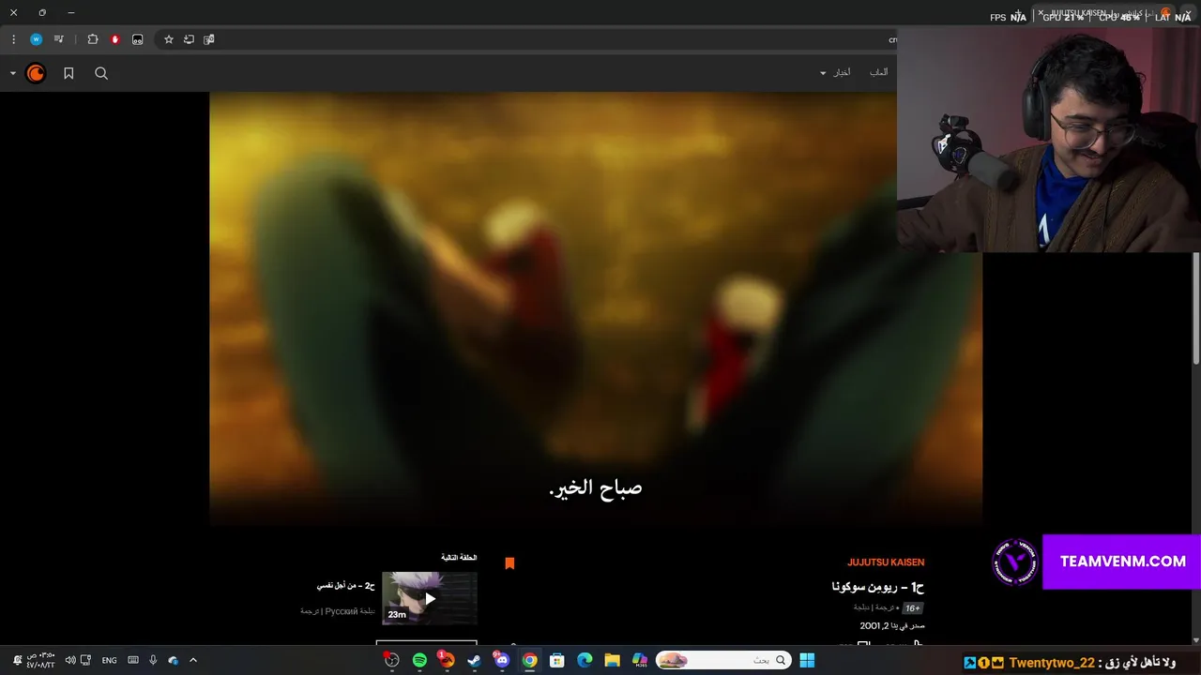
Task: Click the red ad-blocker extension icon
Action: pos(115,39)
